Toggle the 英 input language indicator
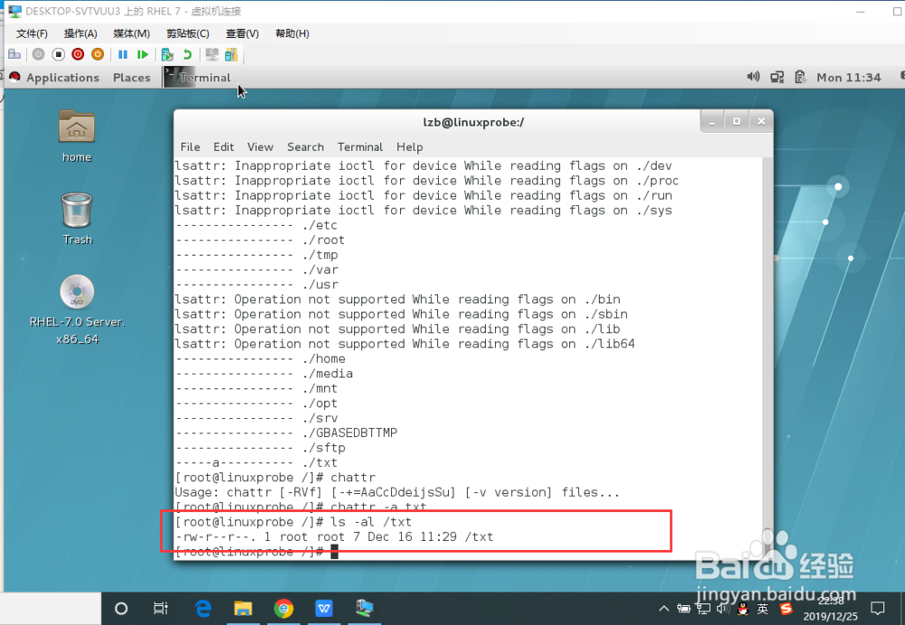This screenshot has height=625, width=905. click(x=762, y=608)
